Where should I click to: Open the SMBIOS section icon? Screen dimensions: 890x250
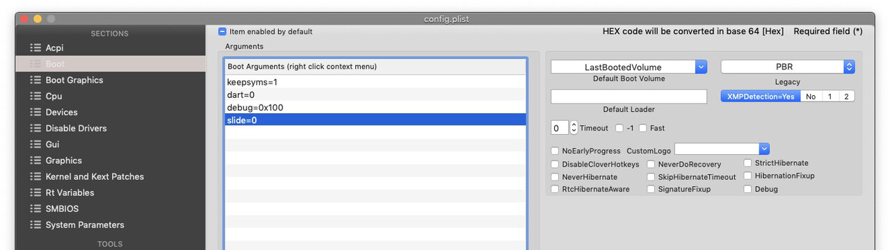click(35, 208)
